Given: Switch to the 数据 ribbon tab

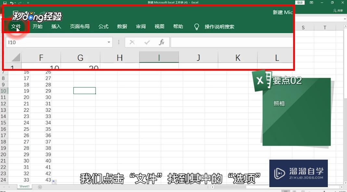Looking at the screenshot, I should click(122, 27).
